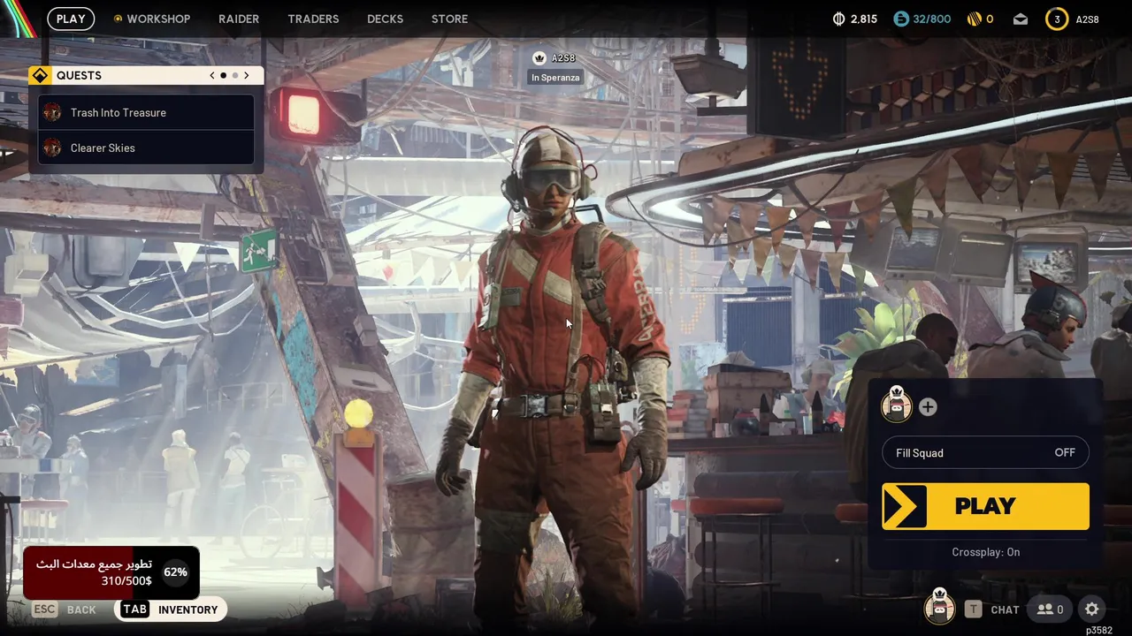Go to next quests page arrow
The height and width of the screenshot is (636, 1132).
coord(247,75)
